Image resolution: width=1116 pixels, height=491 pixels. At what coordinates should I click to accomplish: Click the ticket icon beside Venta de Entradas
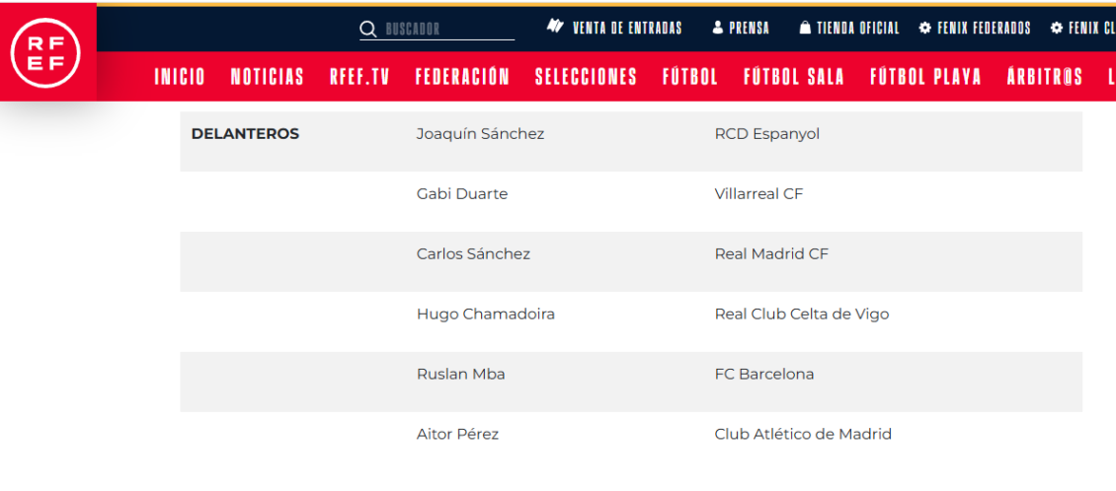point(555,28)
